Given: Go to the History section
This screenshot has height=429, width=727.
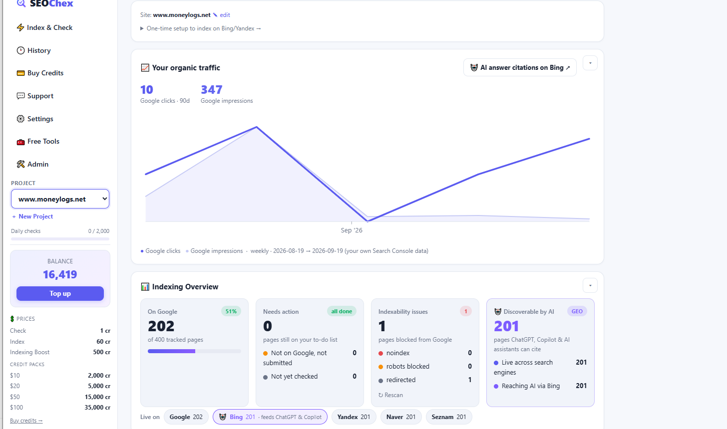Looking at the screenshot, I should click(x=33, y=50).
